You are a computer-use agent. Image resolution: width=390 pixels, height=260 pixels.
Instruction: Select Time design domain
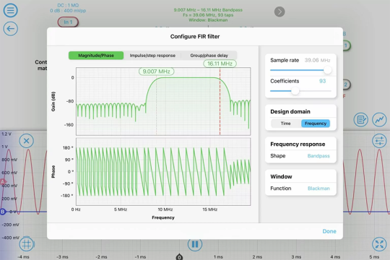pyautogui.click(x=285, y=123)
